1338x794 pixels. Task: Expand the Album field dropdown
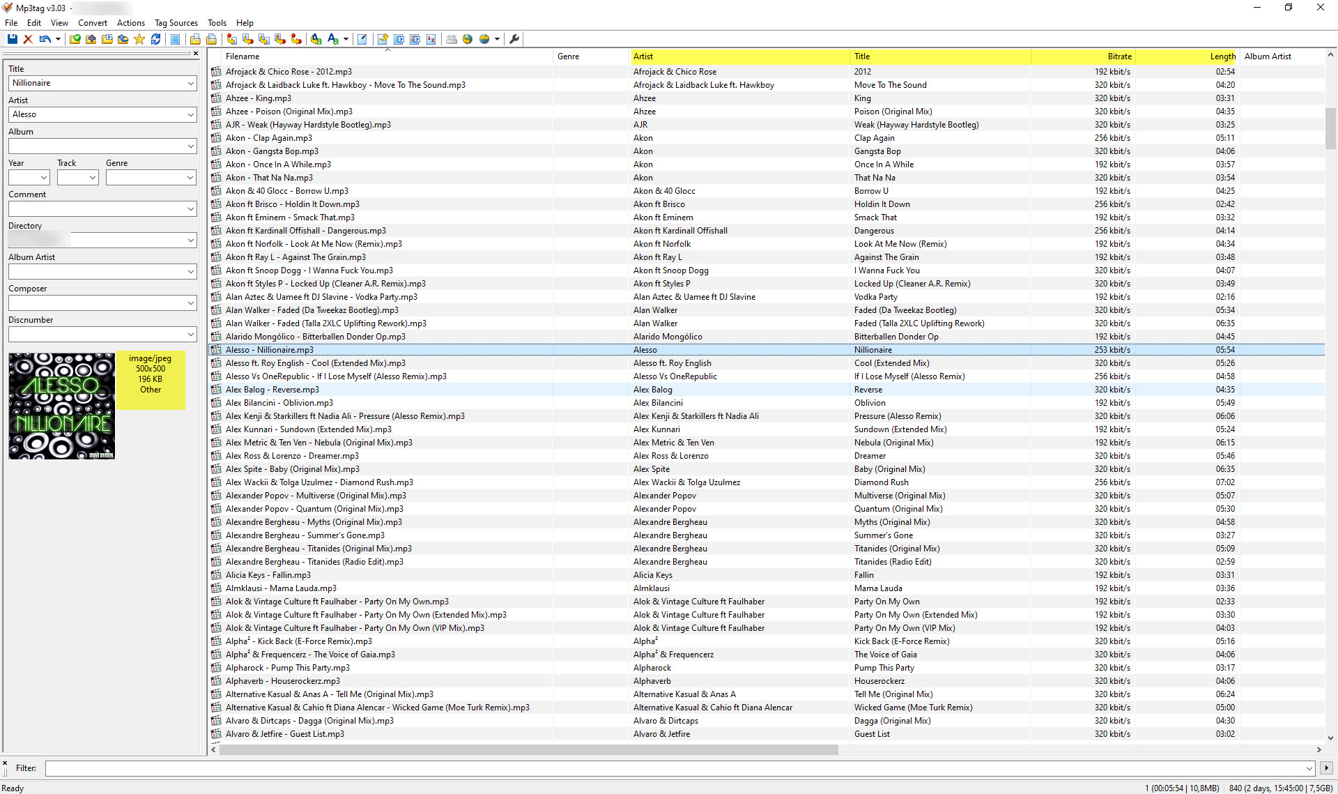[191, 146]
